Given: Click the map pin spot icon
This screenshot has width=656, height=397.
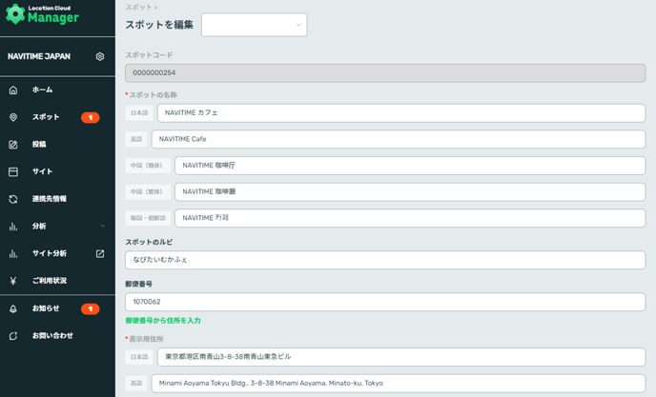Looking at the screenshot, I should click(x=13, y=117).
